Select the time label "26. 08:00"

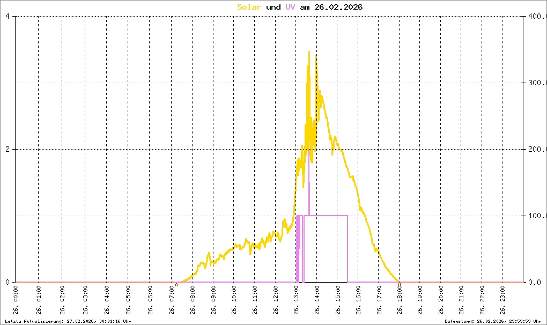coord(192,300)
